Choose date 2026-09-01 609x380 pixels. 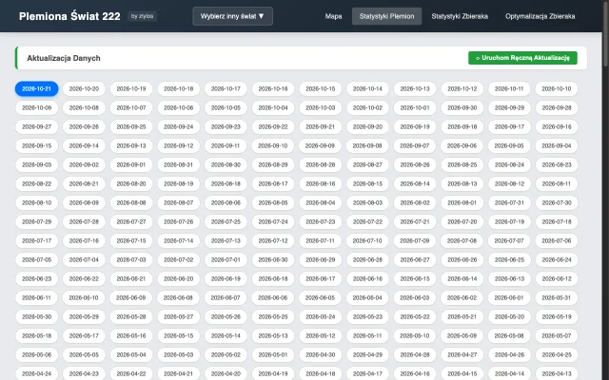pyautogui.click(x=131, y=164)
